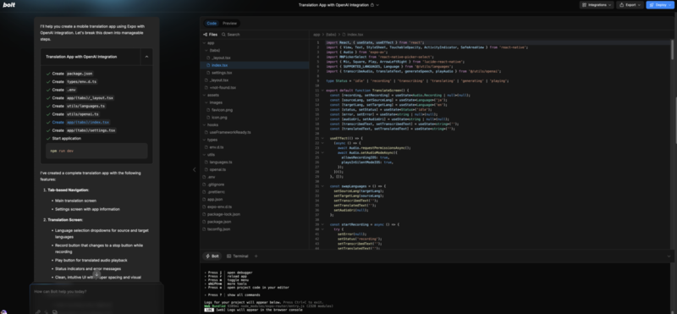Select the Files tab in the explorer
Viewport: 677px width, 314px height.
coord(210,35)
